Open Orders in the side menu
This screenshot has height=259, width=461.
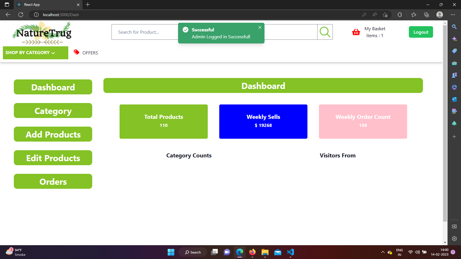pyautogui.click(x=53, y=181)
